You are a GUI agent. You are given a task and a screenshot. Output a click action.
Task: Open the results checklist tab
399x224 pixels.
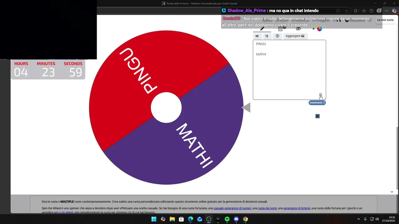pyautogui.click(x=281, y=29)
